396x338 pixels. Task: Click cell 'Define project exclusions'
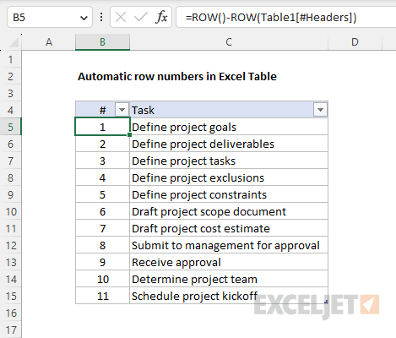click(x=229, y=177)
